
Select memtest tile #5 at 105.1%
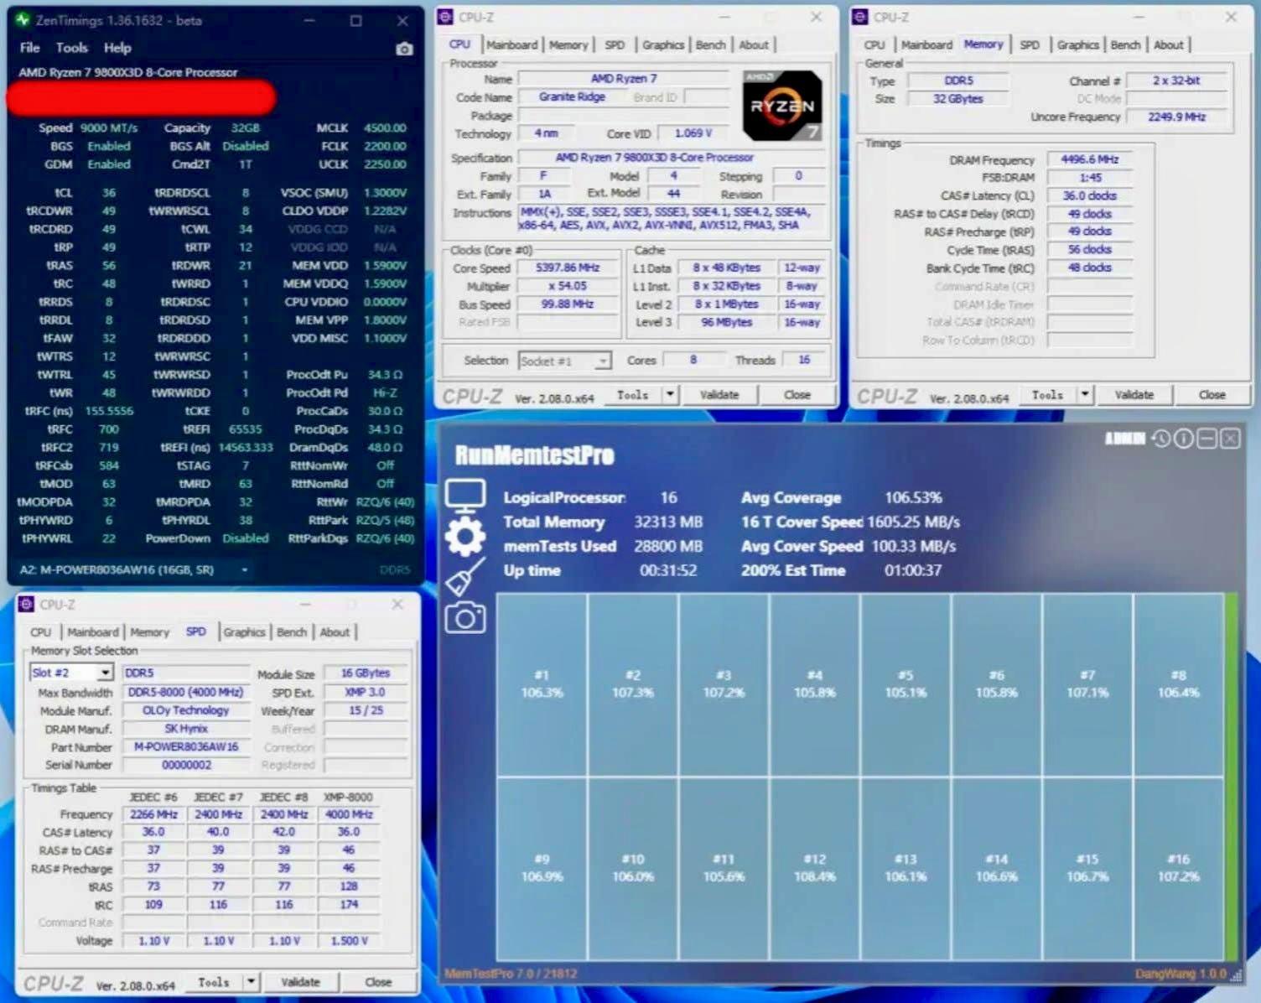click(x=906, y=684)
